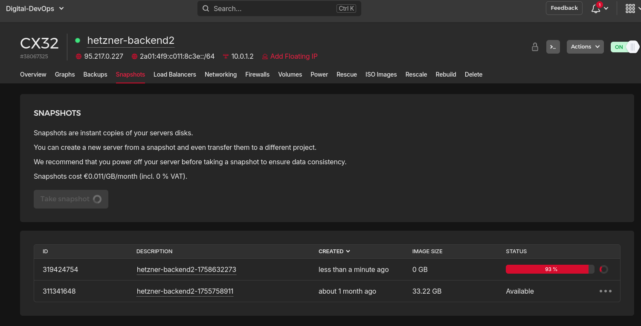Click the 33.22 GB image size
Screen dimensions: 641x326
(x=427, y=291)
